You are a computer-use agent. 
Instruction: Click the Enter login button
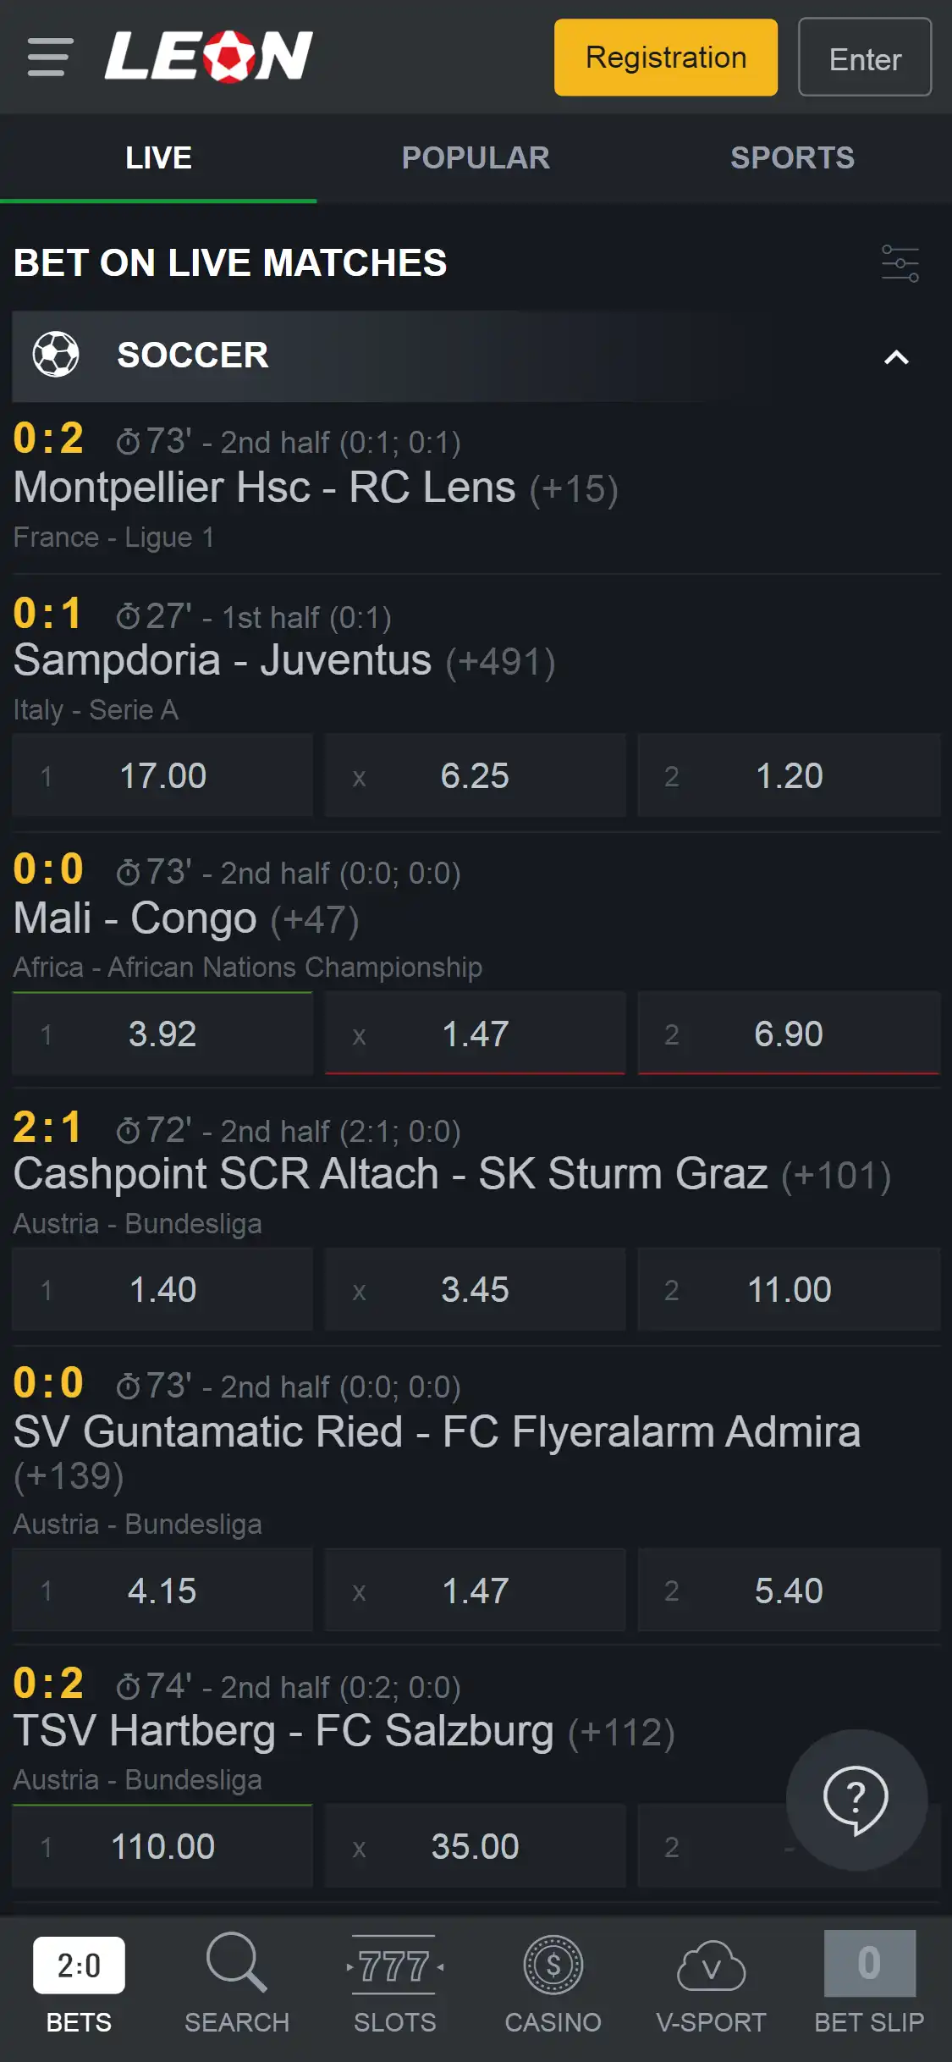coord(864,58)
